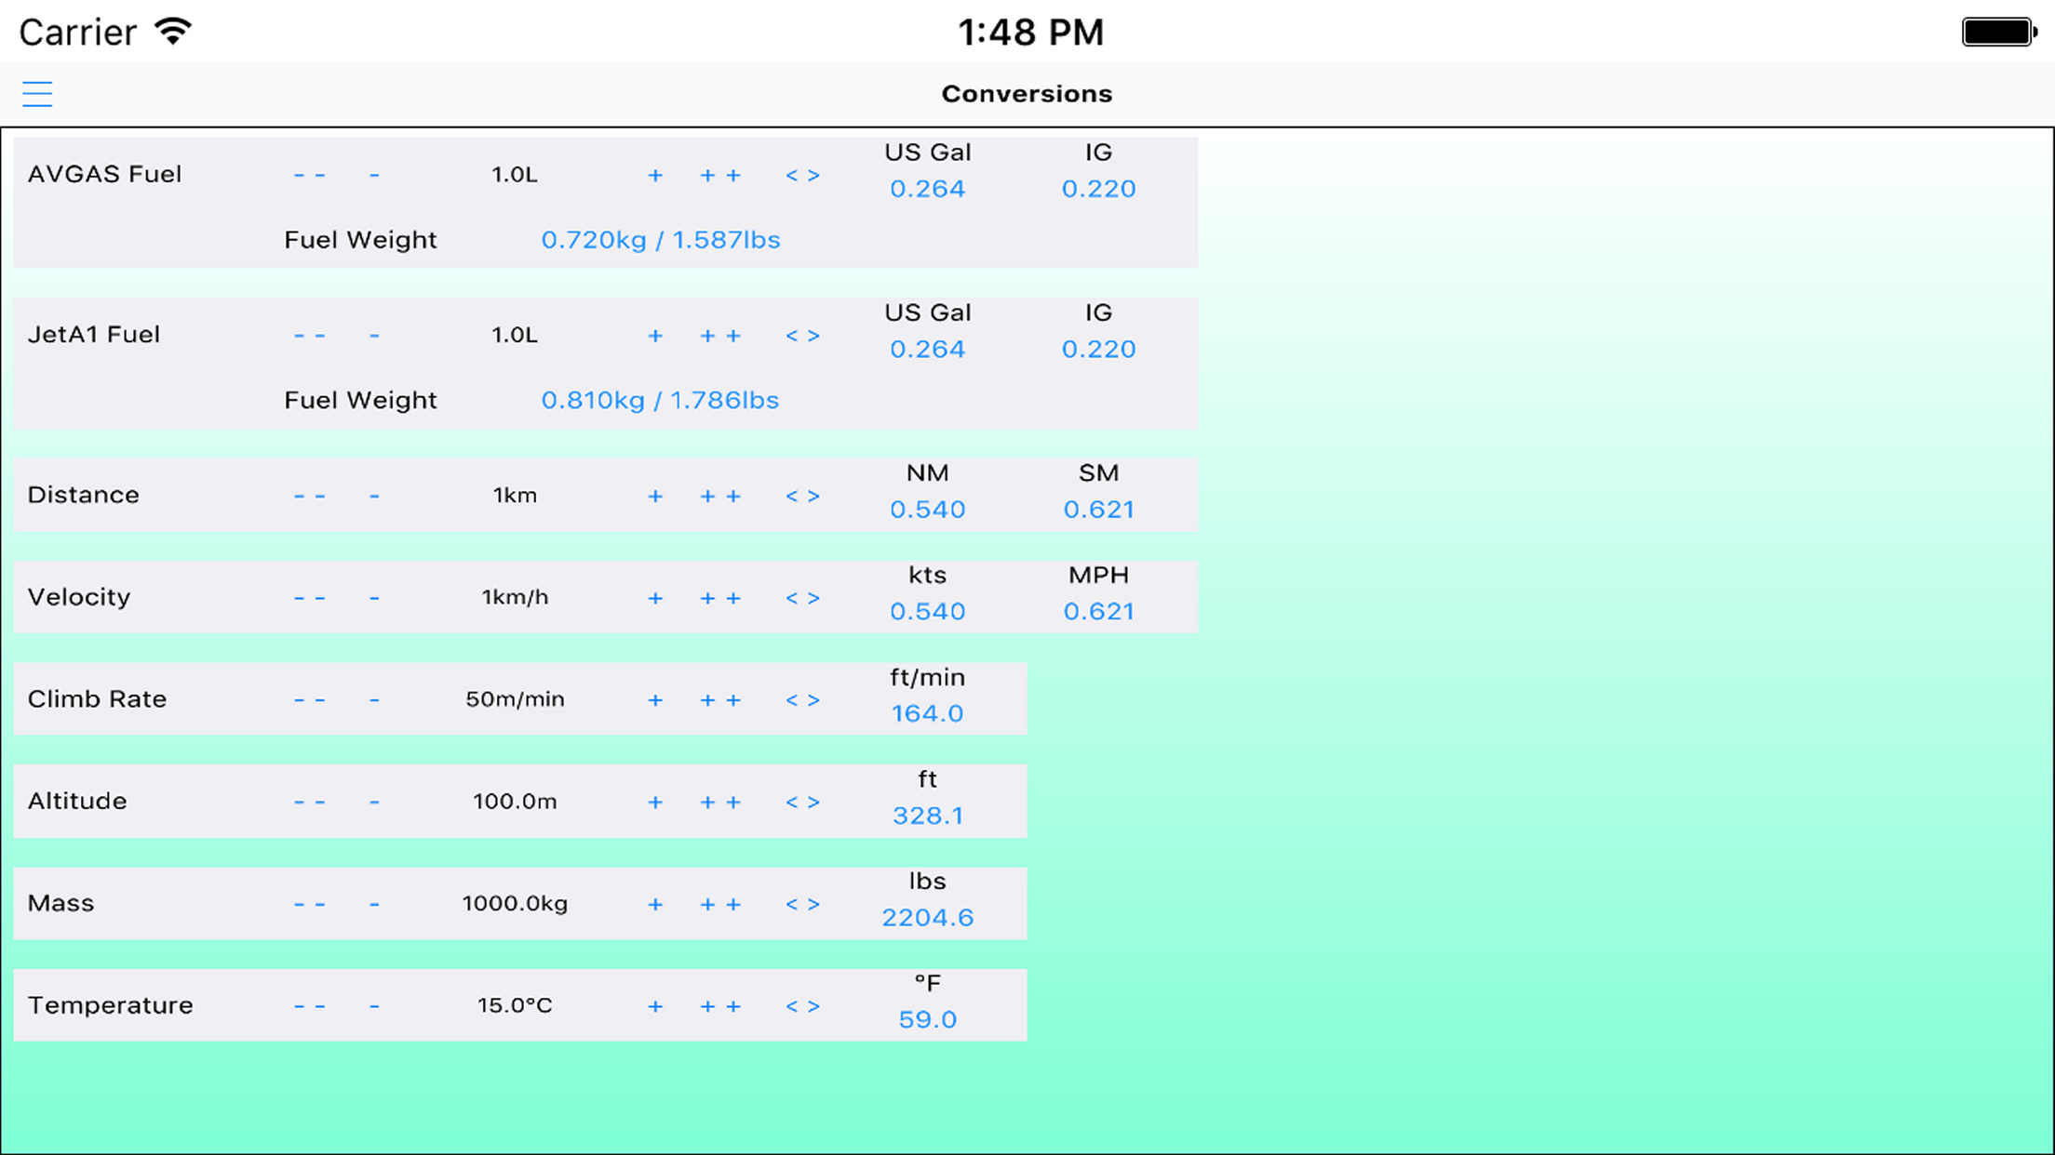Tap the Mass lbs result 2204.6
This screenshot has width=2055, height=1155.
(x=927, y=918)
